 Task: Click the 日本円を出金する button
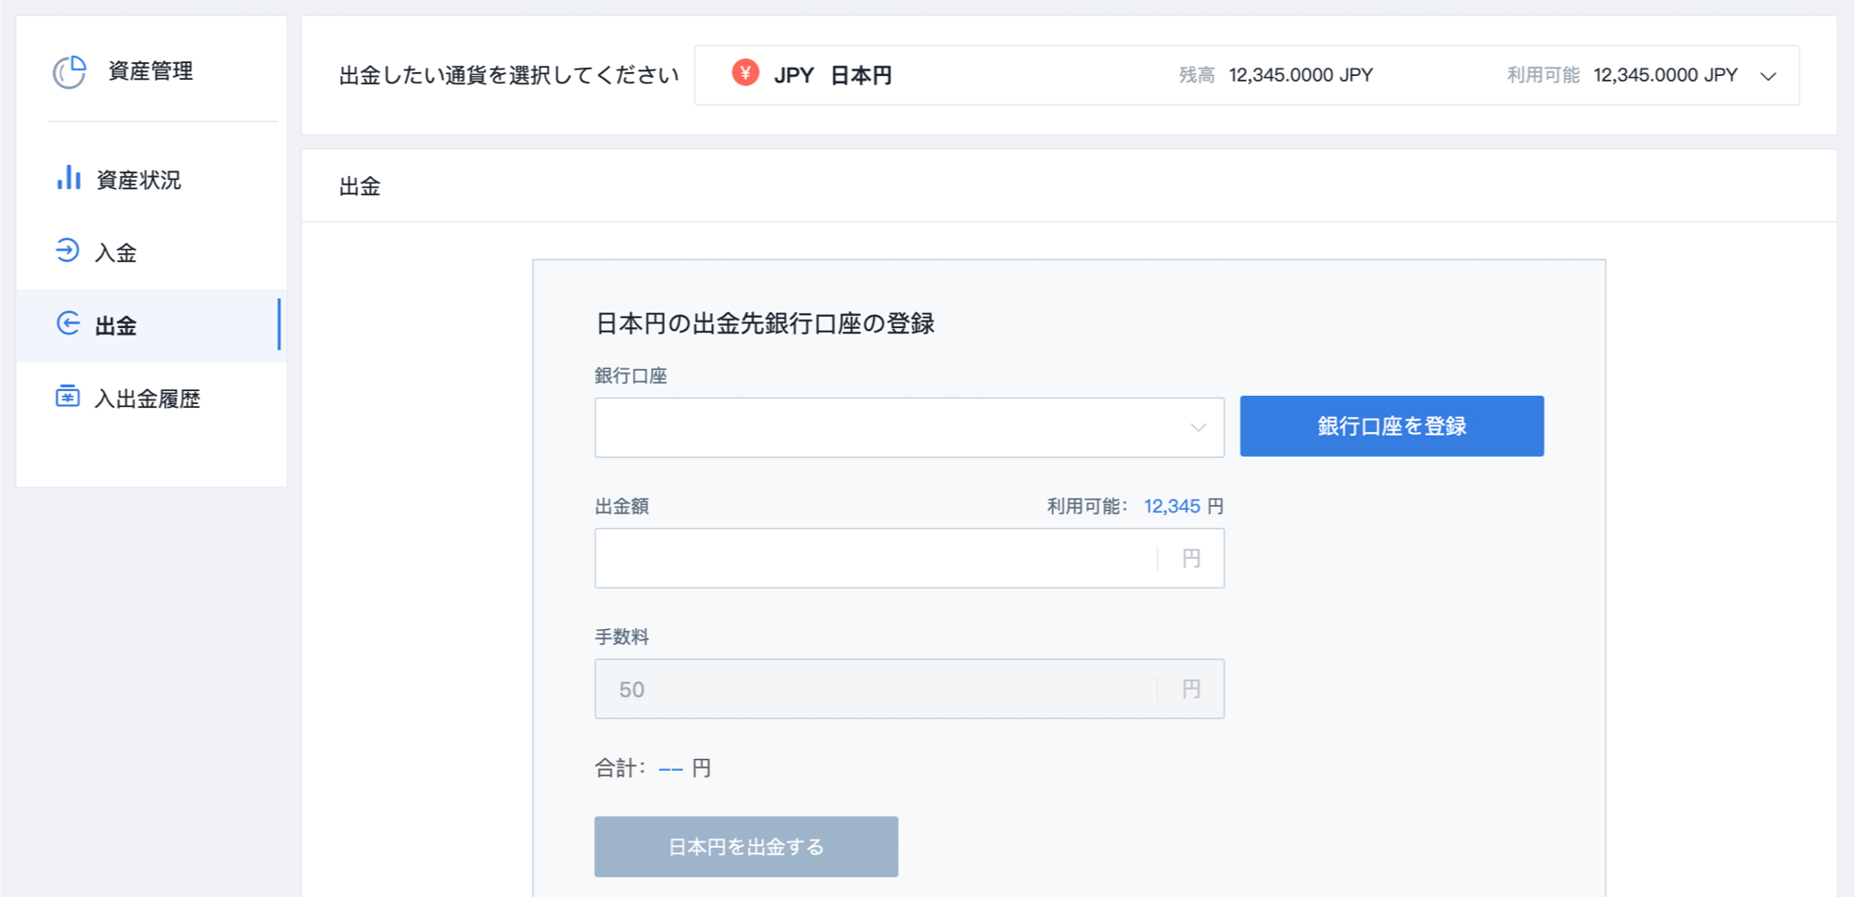pos(745,846)
